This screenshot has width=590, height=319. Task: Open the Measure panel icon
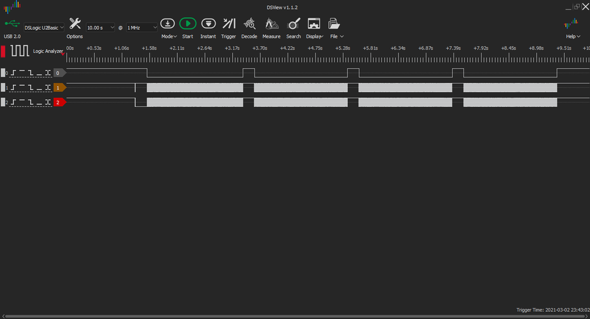(x=271, y=24)
